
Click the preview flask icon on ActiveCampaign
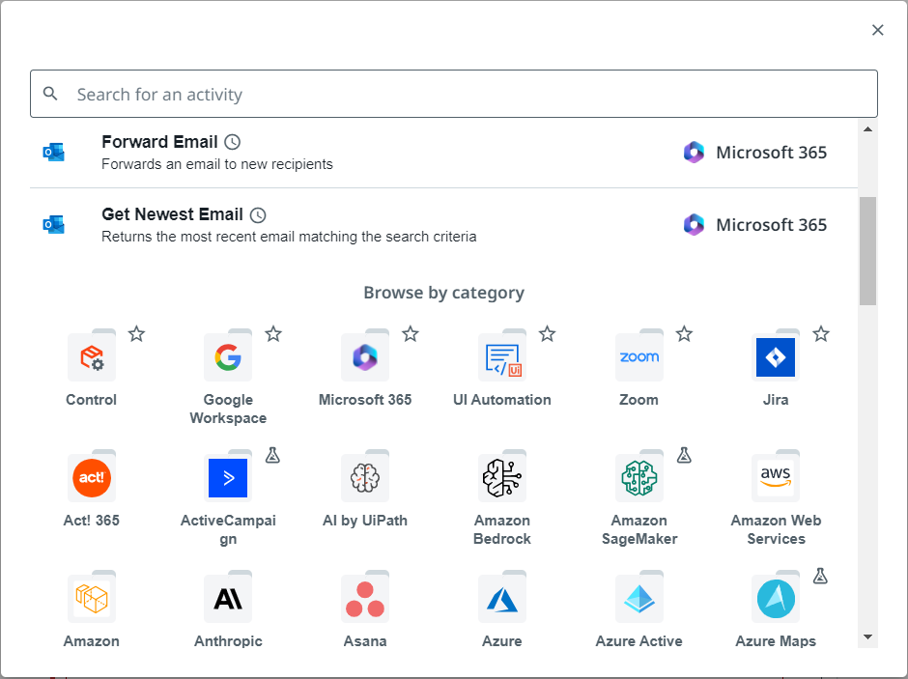click(273, 455)
